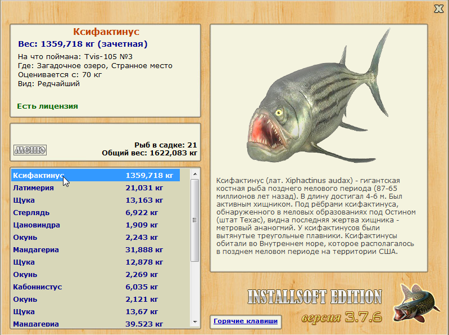This screenshot has height=335, width=449.
Task: Select the Окунь 2,243 кг row
Action: (96, 238)
